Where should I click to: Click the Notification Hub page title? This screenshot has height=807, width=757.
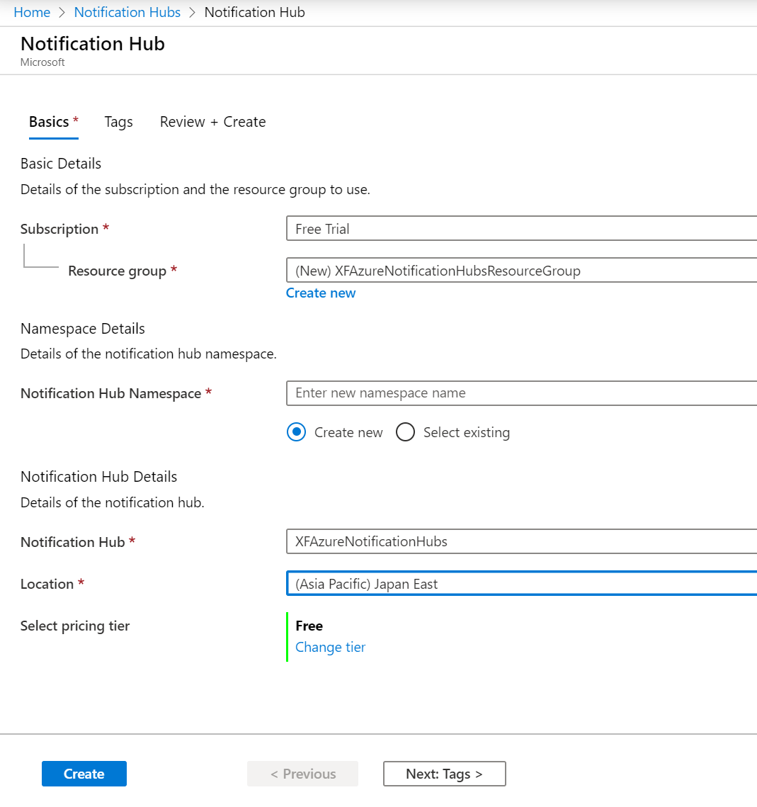93,44
